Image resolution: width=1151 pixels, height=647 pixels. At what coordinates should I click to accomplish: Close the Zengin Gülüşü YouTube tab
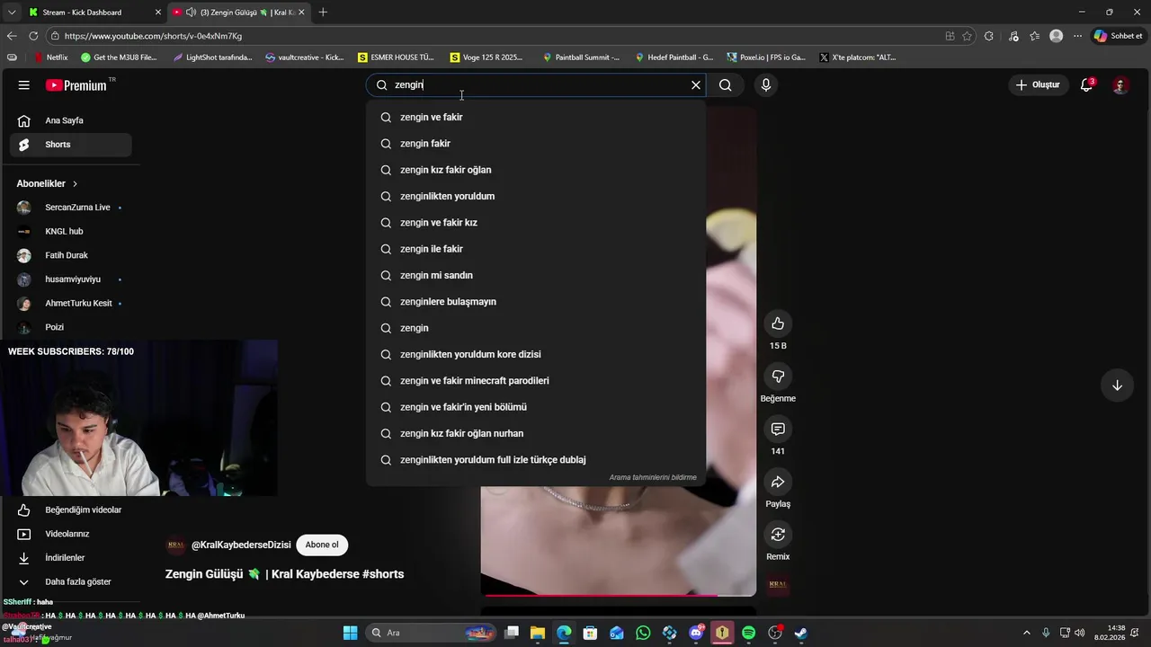tap(301, 13)
